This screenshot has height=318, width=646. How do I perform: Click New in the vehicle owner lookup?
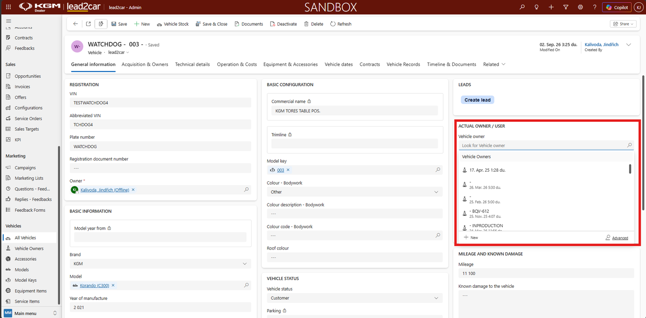pyautogui.click(x=471, y=237)
